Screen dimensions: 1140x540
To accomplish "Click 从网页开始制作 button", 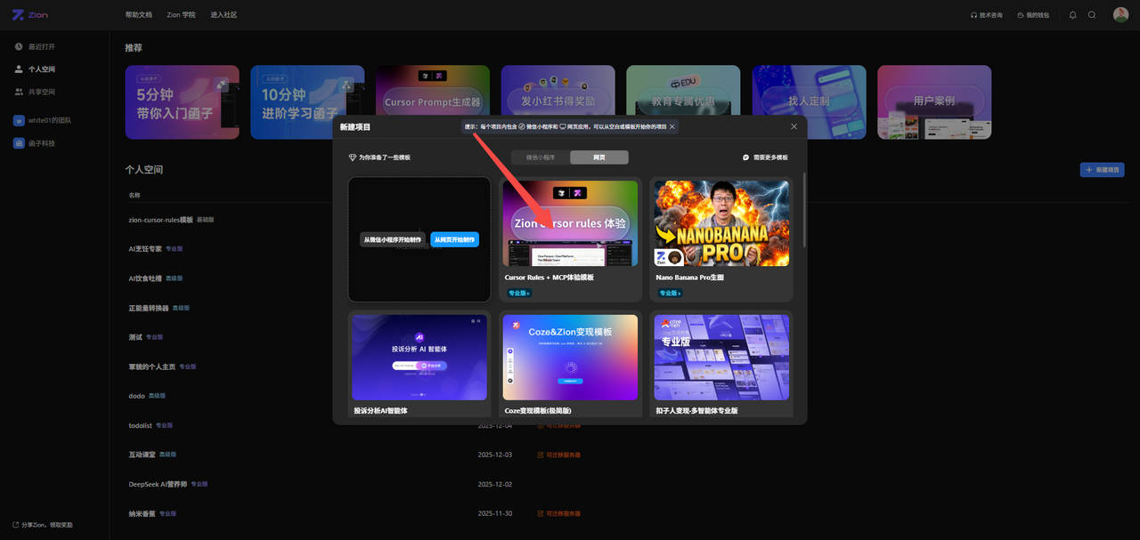I will pos(454,239).
